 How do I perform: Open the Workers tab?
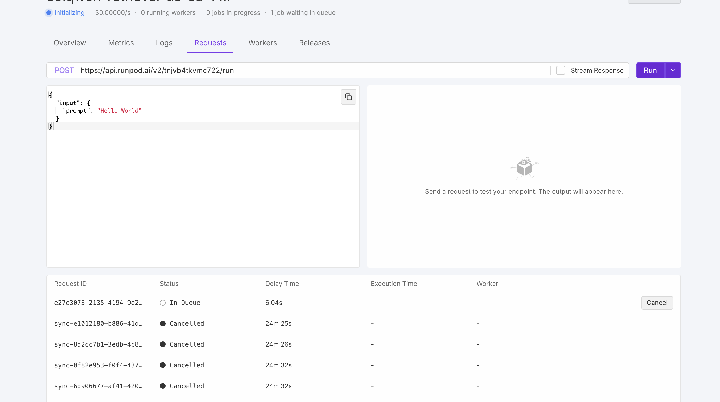(x=263, y=43)
